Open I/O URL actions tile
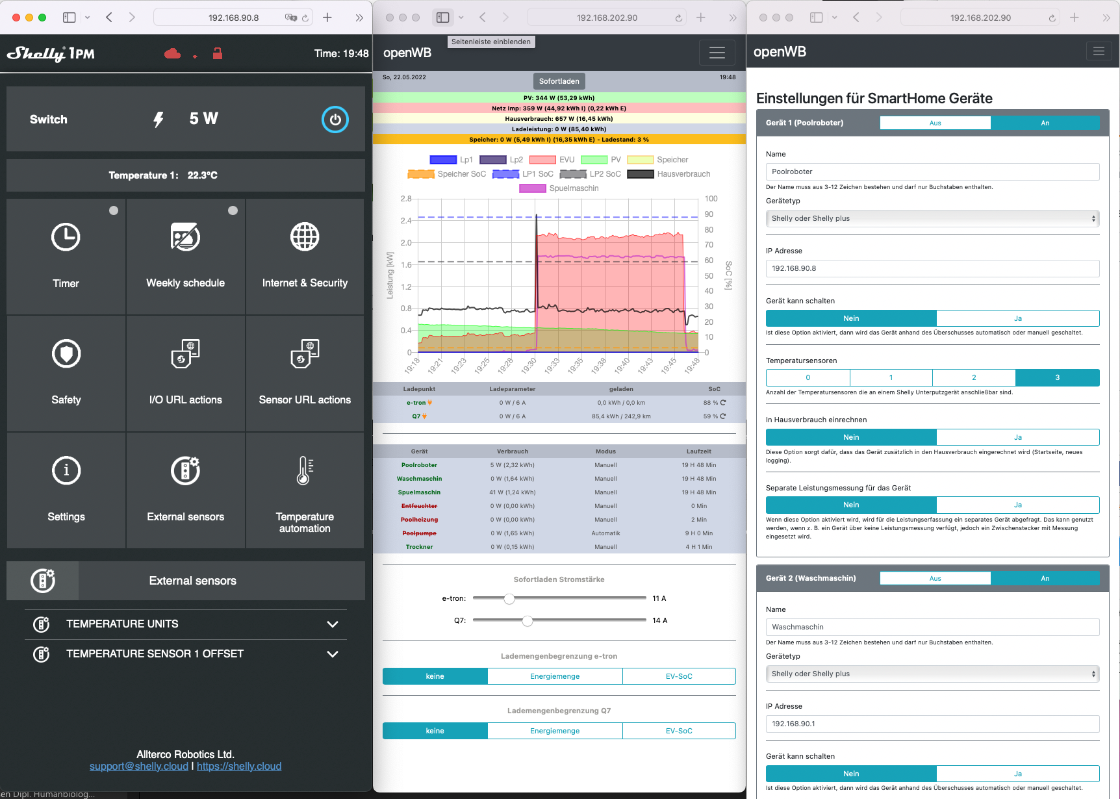Viewport: 1120px width, 799px height. (185, 373)
